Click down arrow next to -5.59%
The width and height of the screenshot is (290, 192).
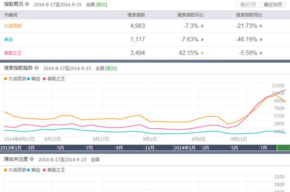[x=261, y=53]
